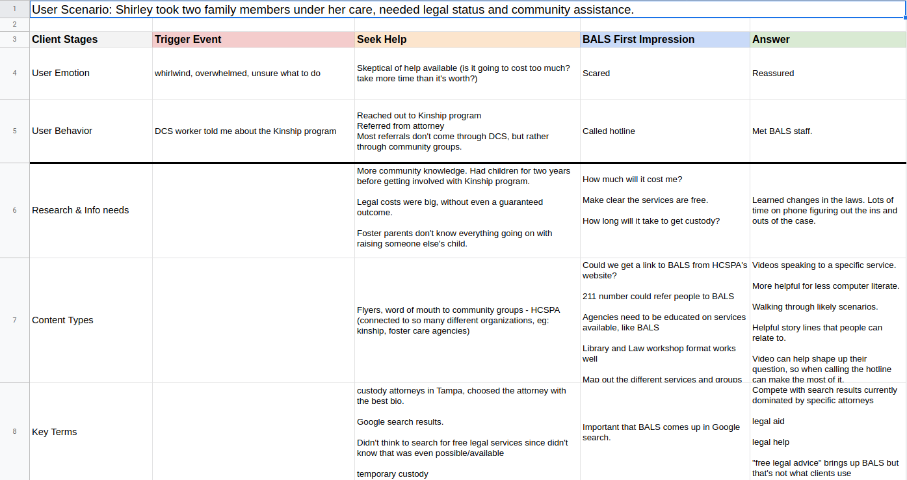Click the 'Called hotline' cell
Image resolution: width=907 pixels, height=480 pixels.
(665, 131)
